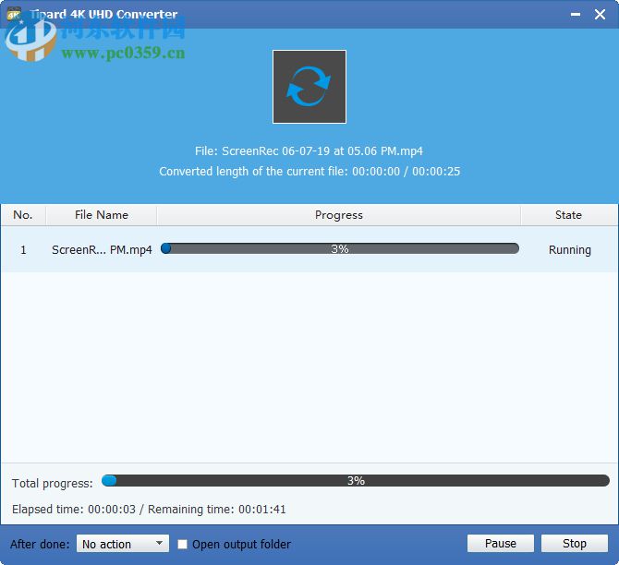Screen dimensions: 619x565
Task: Click the State column header
Action: point(568,215)
